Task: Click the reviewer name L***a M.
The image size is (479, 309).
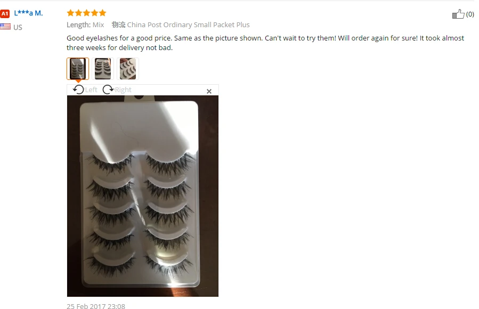Action: click(28, 13)
